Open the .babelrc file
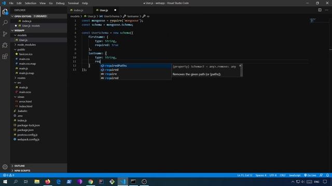Image resolution: width=332 pixels, height=186 pixels. [x=22, y=111]
